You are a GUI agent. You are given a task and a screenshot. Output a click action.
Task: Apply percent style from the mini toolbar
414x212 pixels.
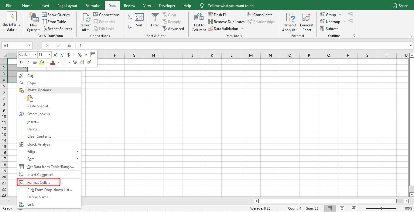80,55
